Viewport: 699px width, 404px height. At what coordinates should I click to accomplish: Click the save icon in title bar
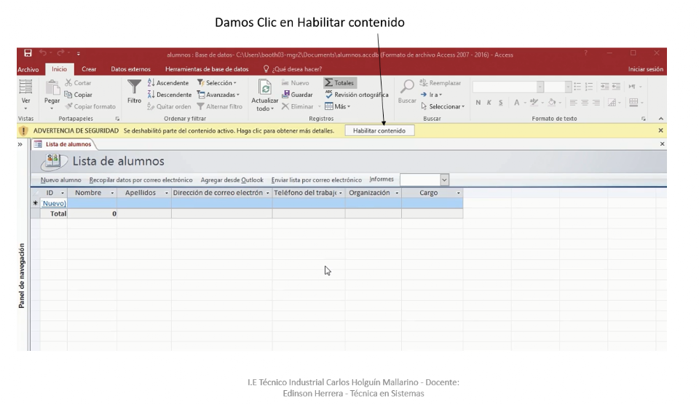pos(28,54)
